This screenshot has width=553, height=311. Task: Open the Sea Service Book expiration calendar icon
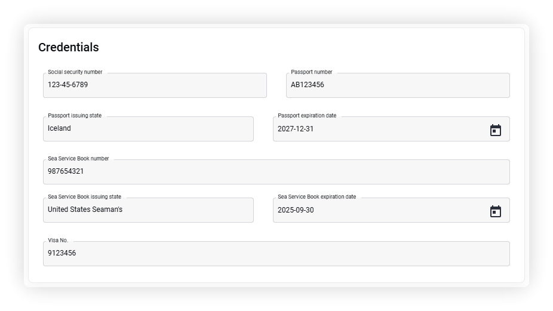click(x=496, y=211)
